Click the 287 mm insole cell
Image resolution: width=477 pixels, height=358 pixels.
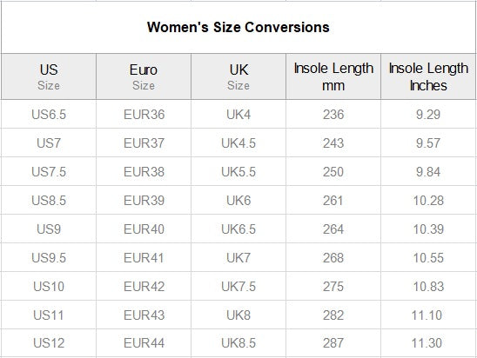click(333, 343)
